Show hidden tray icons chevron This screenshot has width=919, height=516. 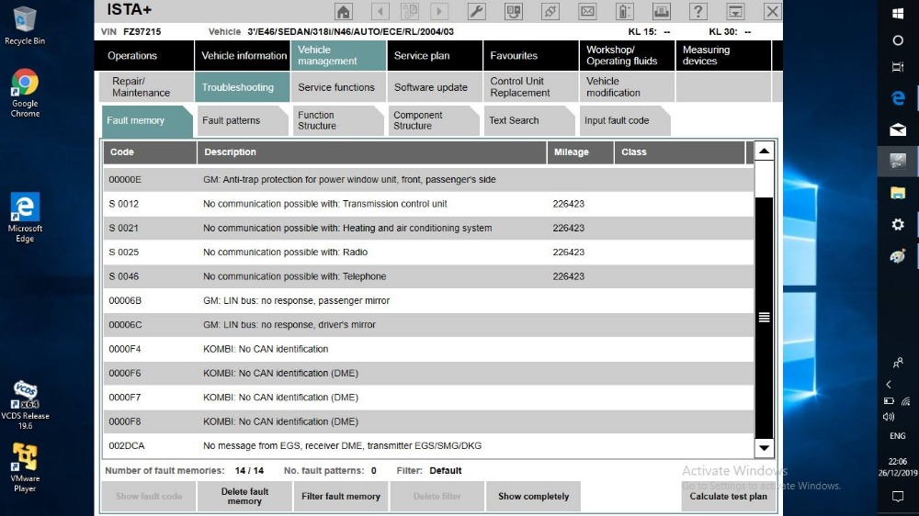pyautogui.click(x=889, y=384)
